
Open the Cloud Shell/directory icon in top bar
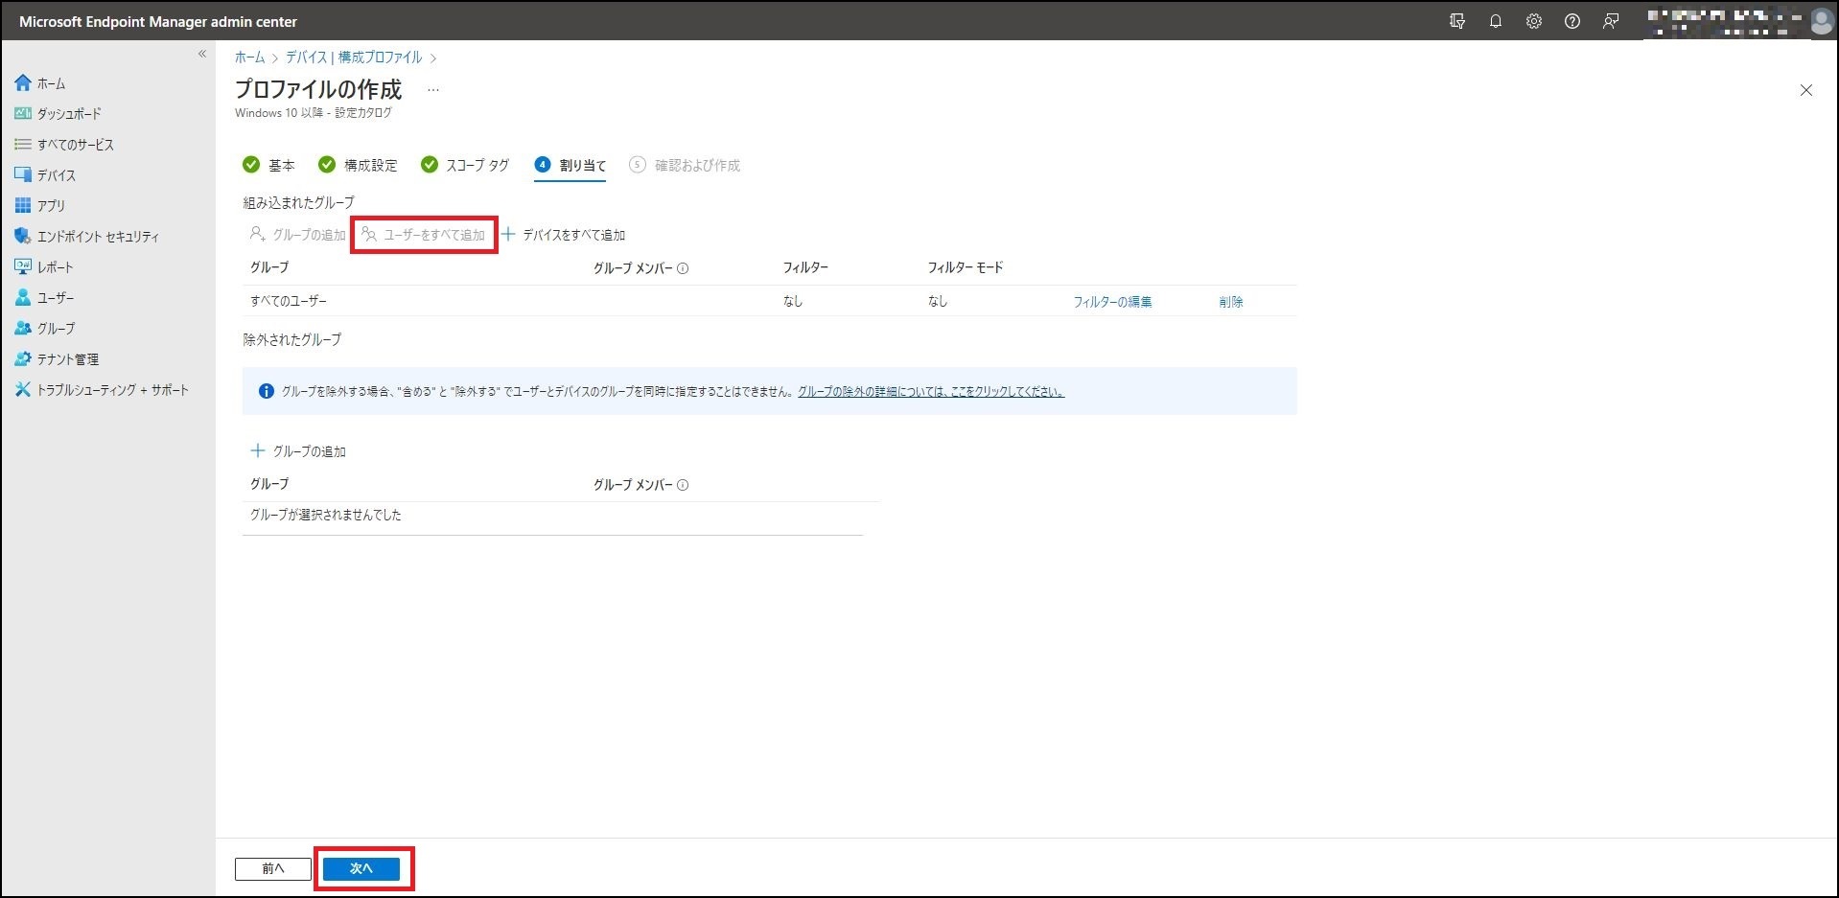point(1457,21)
